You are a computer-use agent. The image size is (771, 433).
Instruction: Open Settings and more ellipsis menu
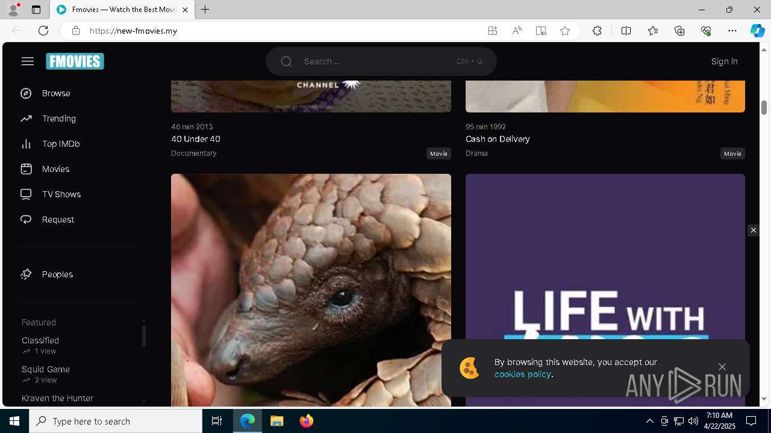pyautogui.click(x=732, y=31)
